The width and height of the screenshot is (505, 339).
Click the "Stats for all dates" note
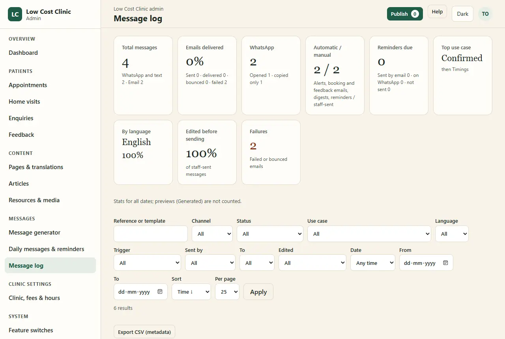pyautogui.click(x=178, y=201)
